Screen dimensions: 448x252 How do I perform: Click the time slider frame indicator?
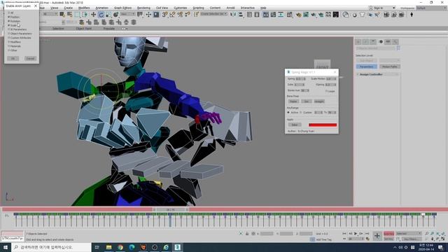tap(171, 209)
